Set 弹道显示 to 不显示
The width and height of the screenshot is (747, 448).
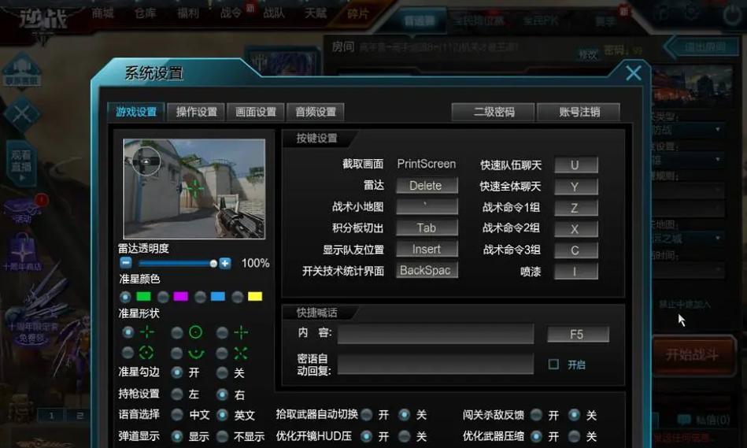coord(222,436)
